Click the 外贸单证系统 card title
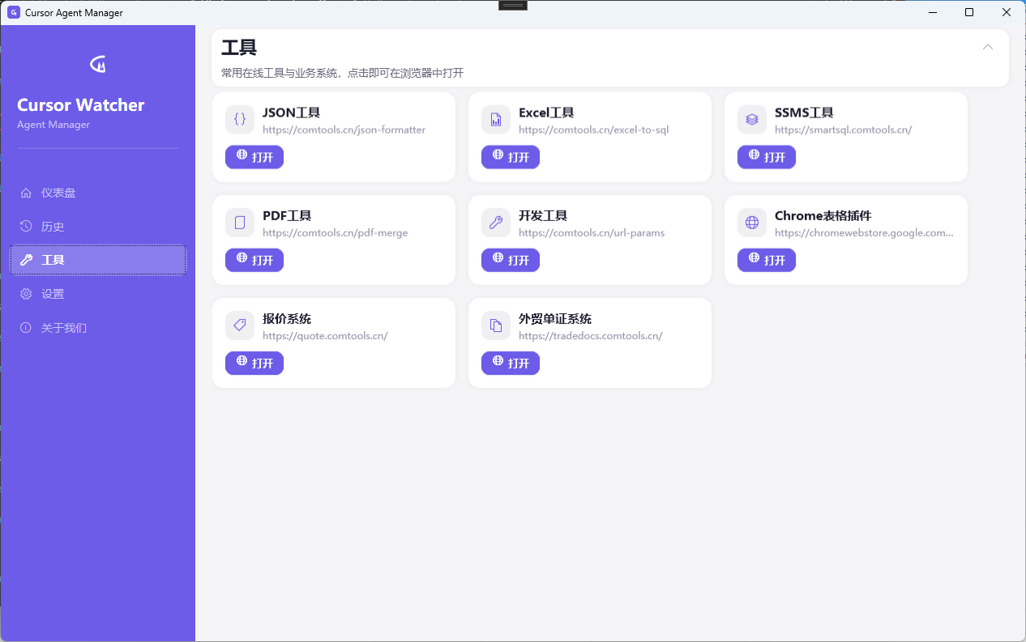1026x642 pixels. tap(555, 319)
